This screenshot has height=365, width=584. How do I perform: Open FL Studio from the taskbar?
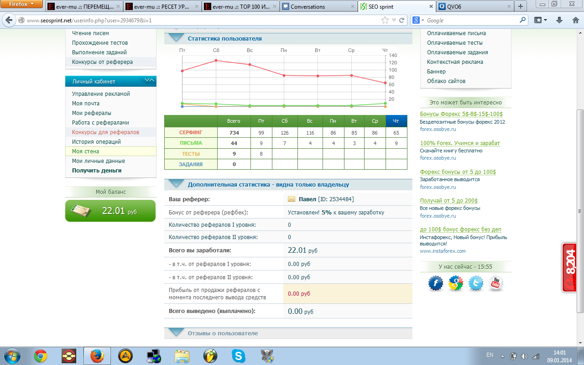click(210, 356)
